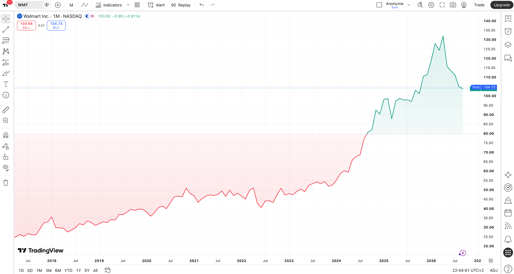The width and height of the screenshot is (514, 274).
Task: Open the watchlist panel icon
Action: pos(508,19)
